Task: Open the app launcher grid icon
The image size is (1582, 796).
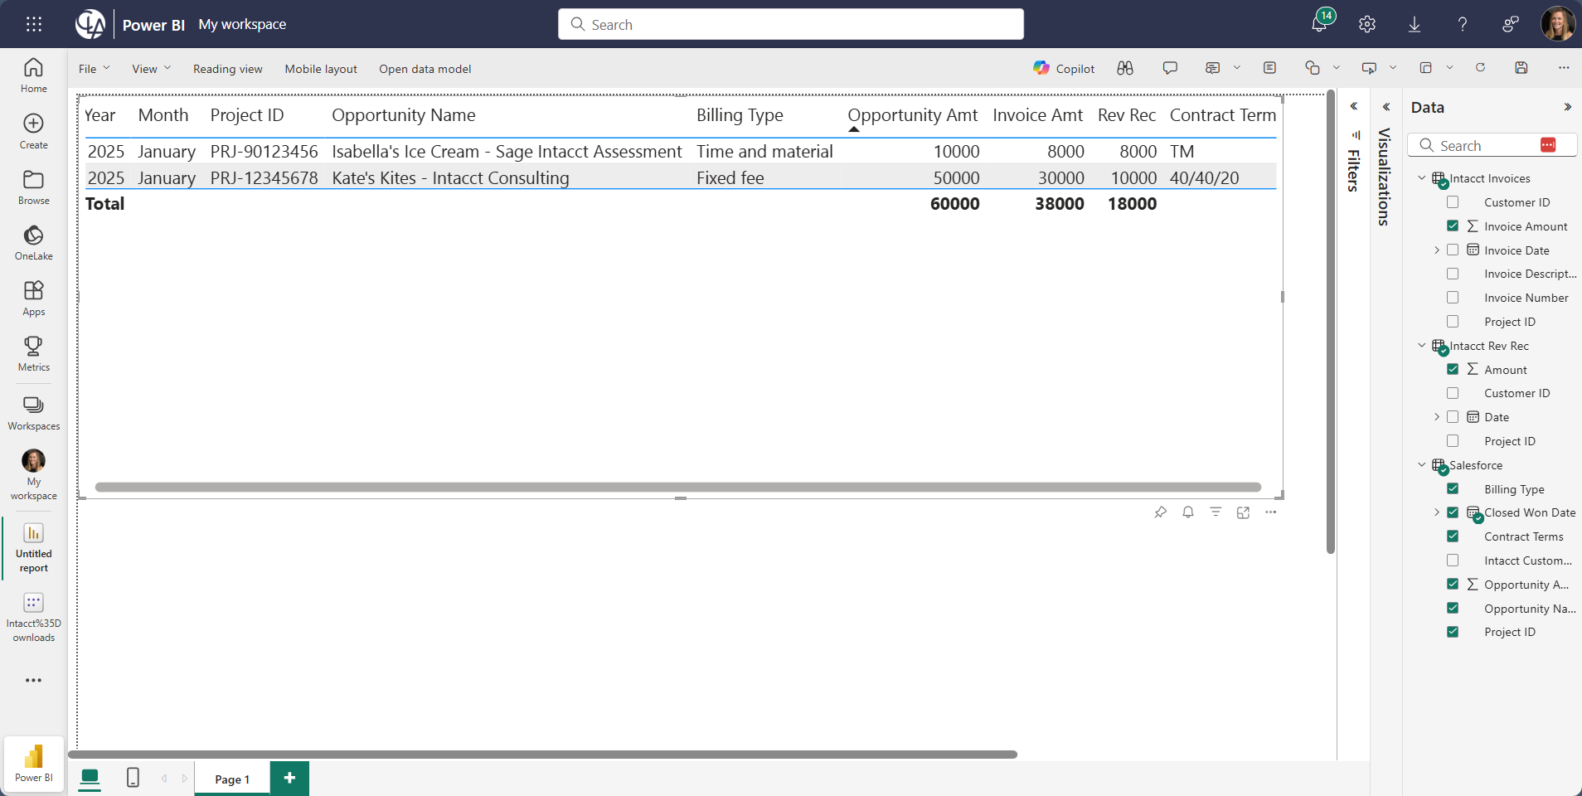Action: (34, 24)
